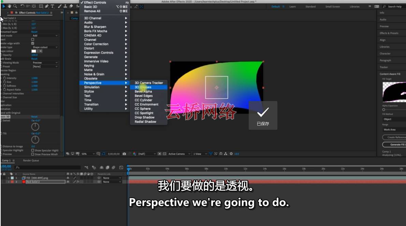Enable Show Specular Highlight checkbox

click(33, 150)
